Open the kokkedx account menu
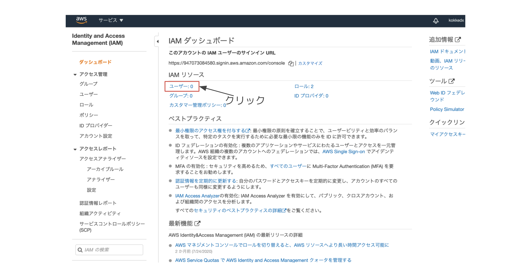Image resolution: width=531 pixels, height=277 pixels. pyautogui.click(x=456, y=20)
